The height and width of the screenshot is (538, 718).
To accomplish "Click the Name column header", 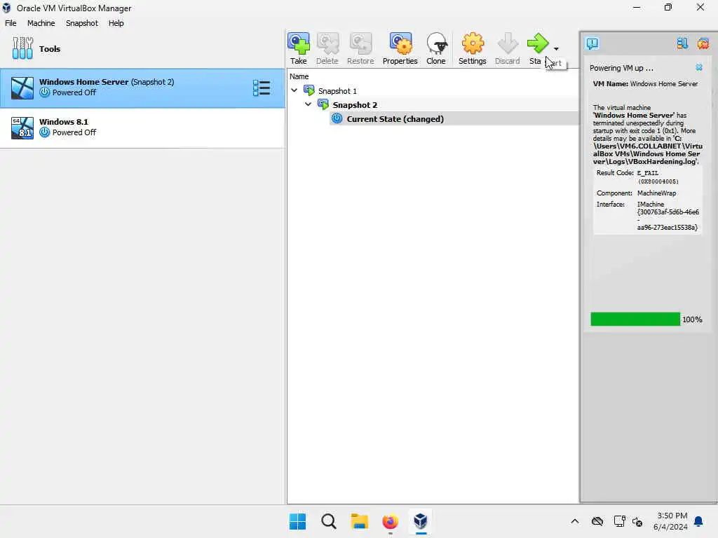I will coord(299,76).
